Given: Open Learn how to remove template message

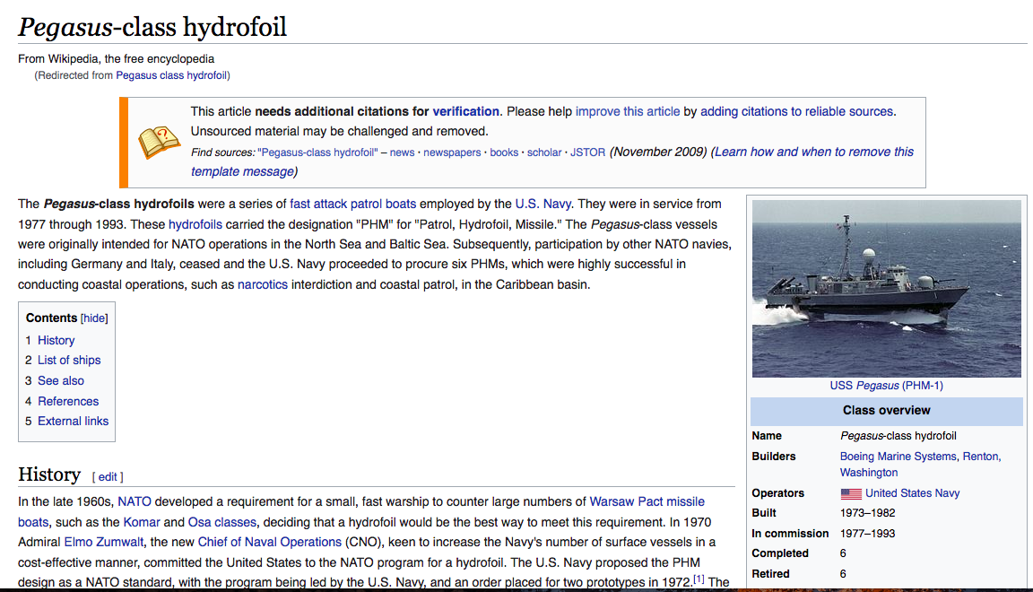Looking at the screenshot, I should point(814,152).
